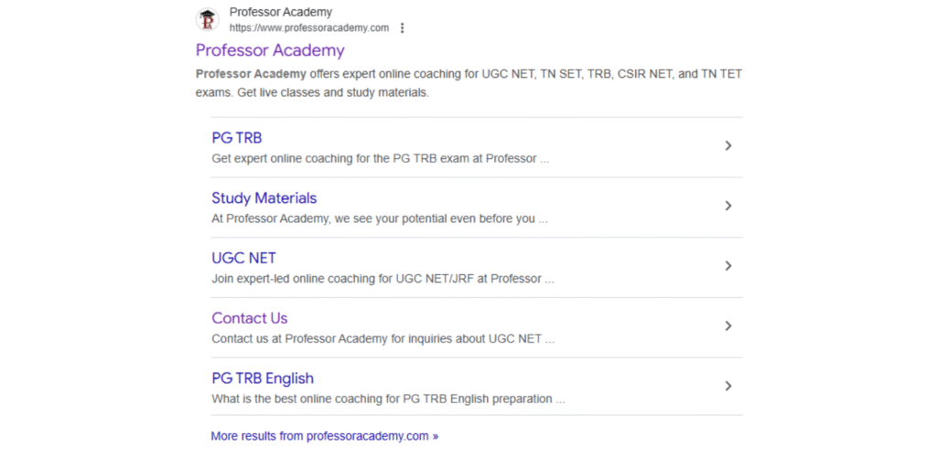Expand the Study Materials row chevron
937x468 pixels.
click(x=728, y=206)
